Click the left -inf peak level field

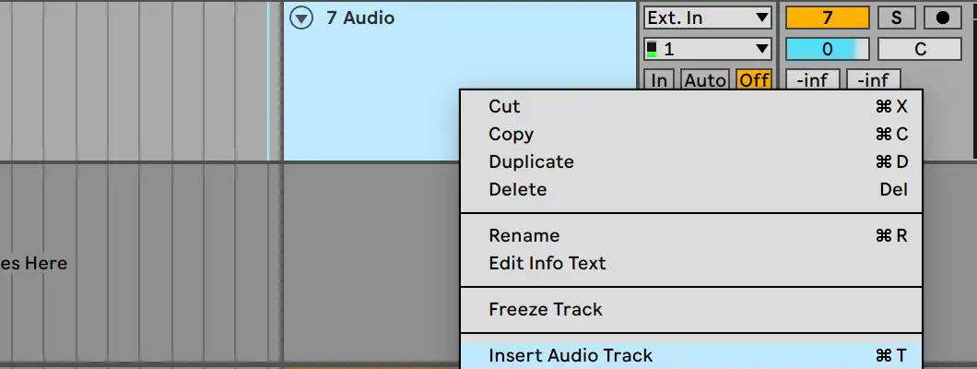click(x=811, y=80)
